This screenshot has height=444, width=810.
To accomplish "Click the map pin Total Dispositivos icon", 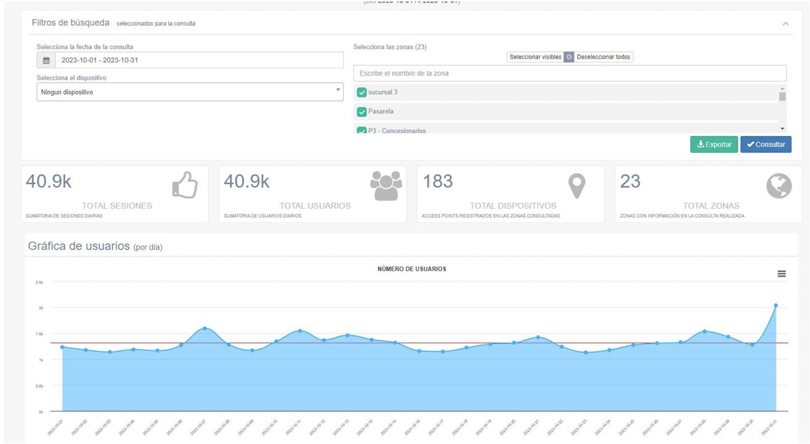I will [577, 185].
